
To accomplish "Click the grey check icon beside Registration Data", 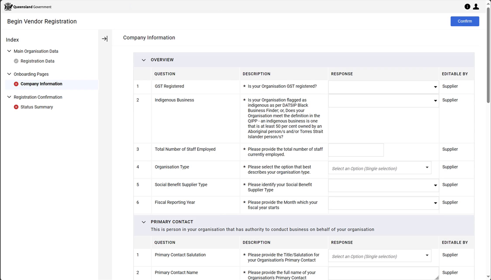I will point(16,61).
